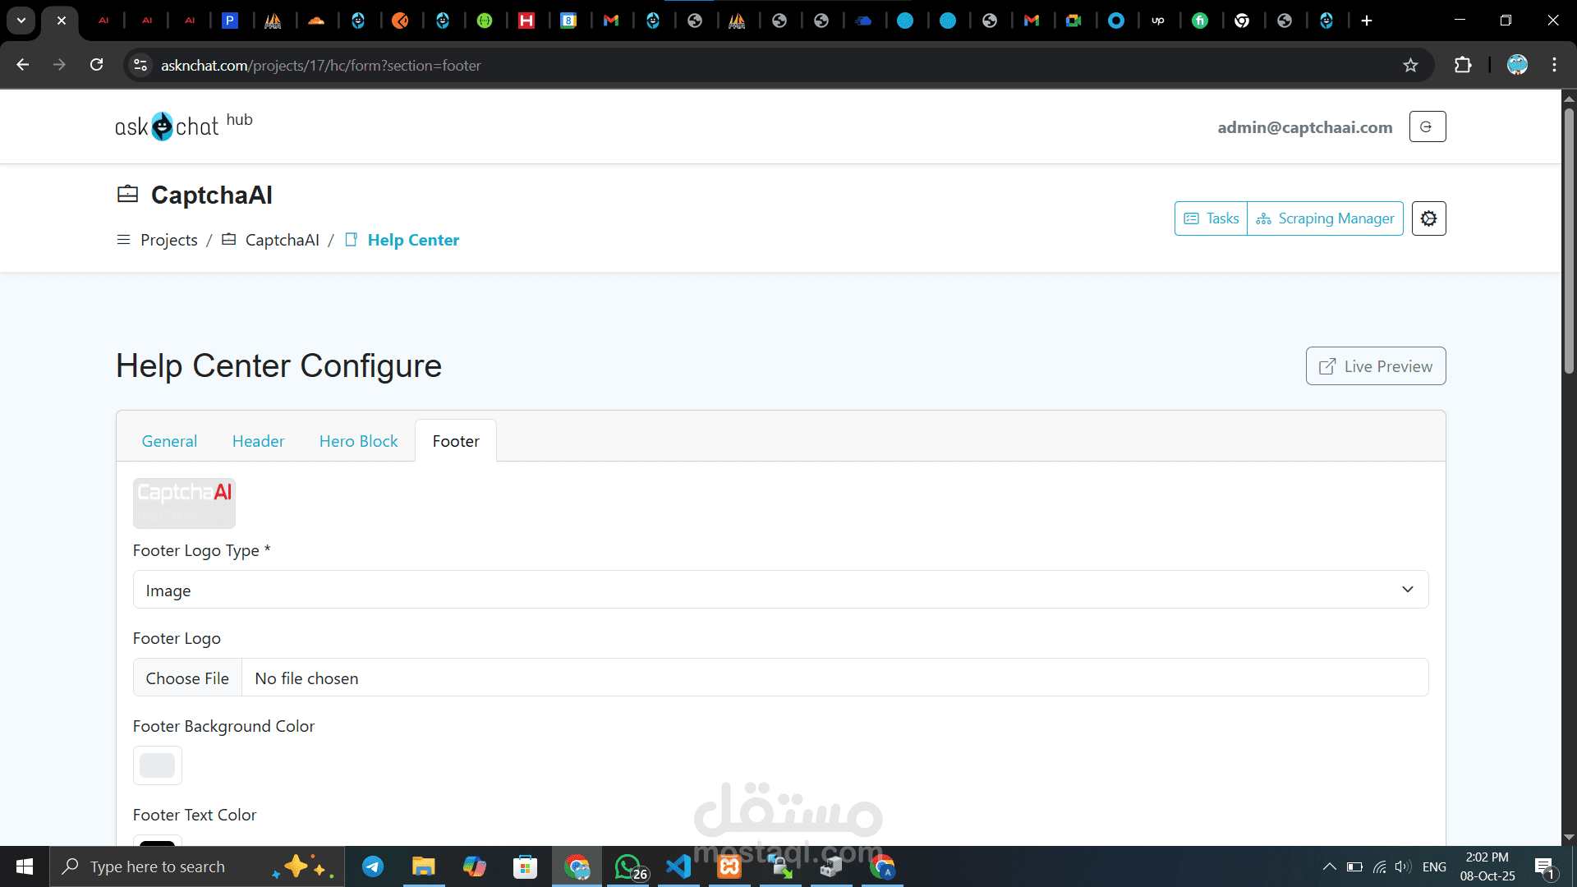Click the Live Preview button

coord(1376,366)
